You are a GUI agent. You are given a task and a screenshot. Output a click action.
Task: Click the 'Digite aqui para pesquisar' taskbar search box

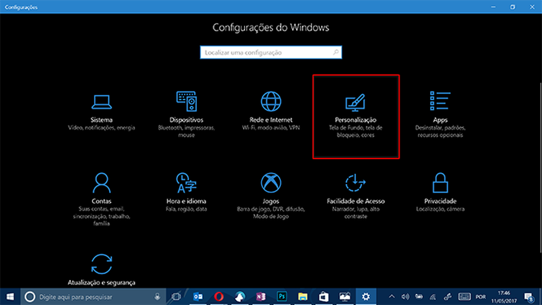coord(93,297)
